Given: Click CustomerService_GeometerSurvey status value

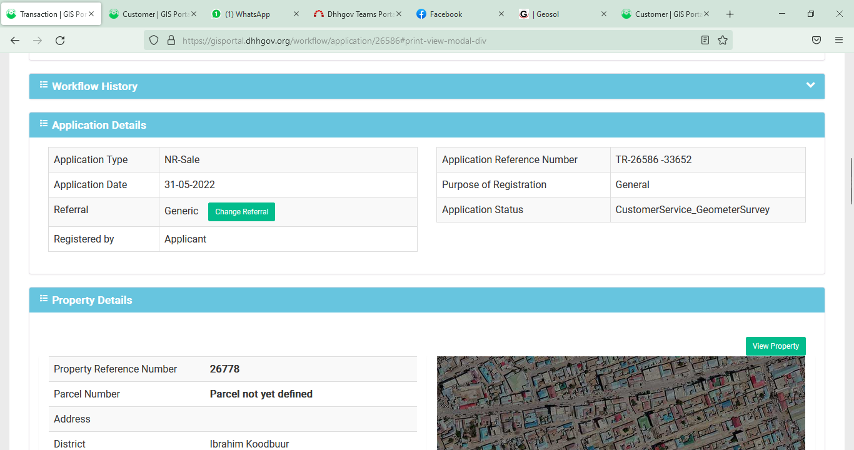Looking at the screenshot, I should tap(692, 209).
